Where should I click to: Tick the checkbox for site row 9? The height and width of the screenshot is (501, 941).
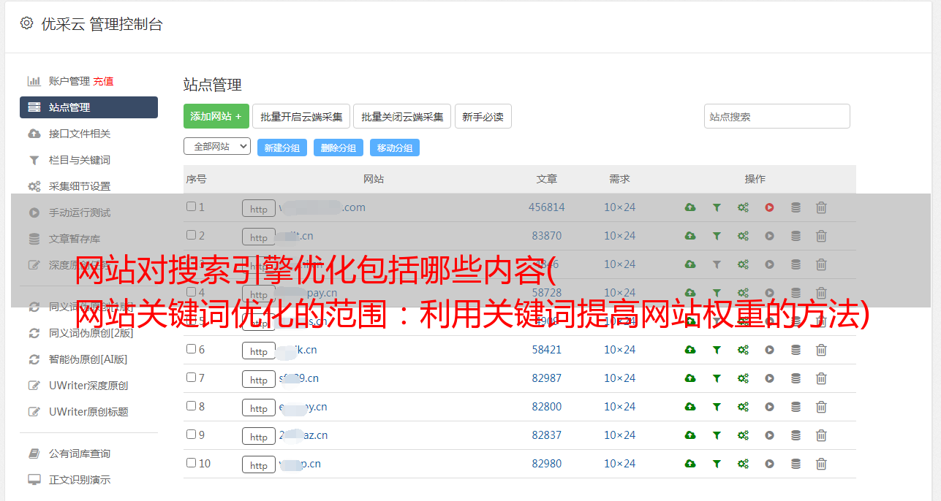(191, 435)
